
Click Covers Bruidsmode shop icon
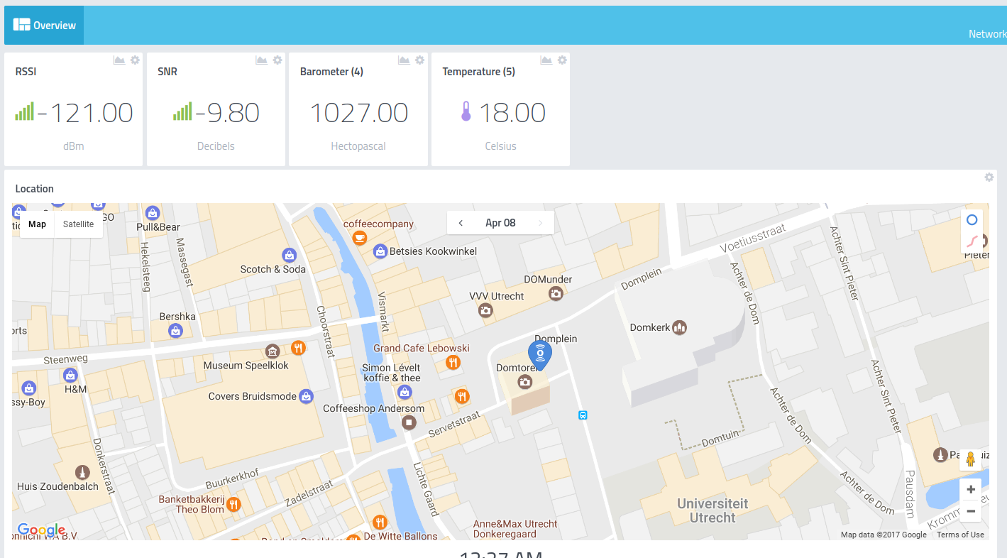coord(306,396)
